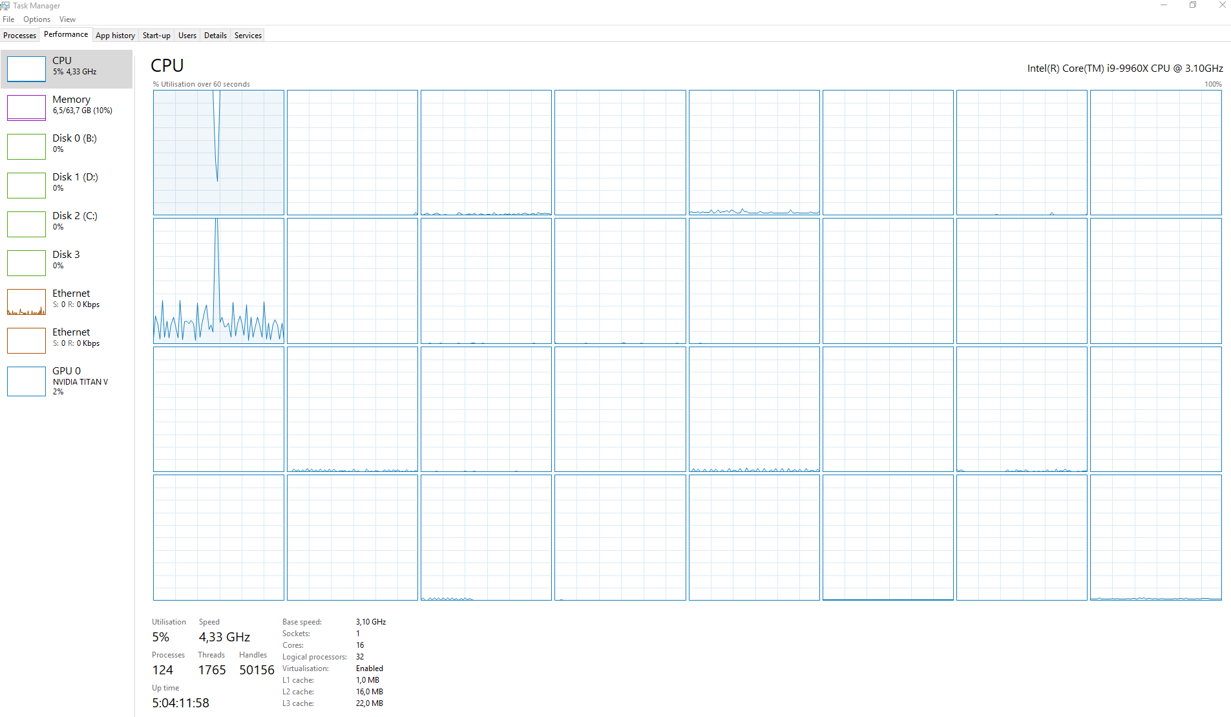
Task: Click the idle second Ethernet mini graph
Action: (x=26, y=340)
